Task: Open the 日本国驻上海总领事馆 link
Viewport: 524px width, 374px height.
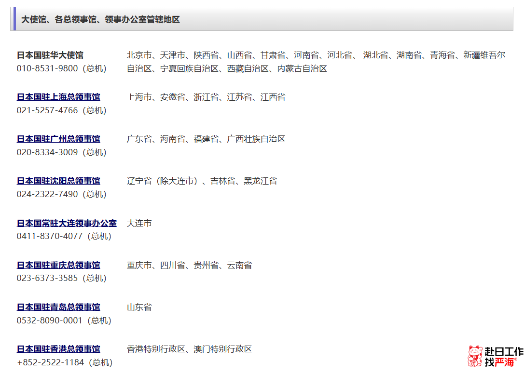Action: coord(58,97)
